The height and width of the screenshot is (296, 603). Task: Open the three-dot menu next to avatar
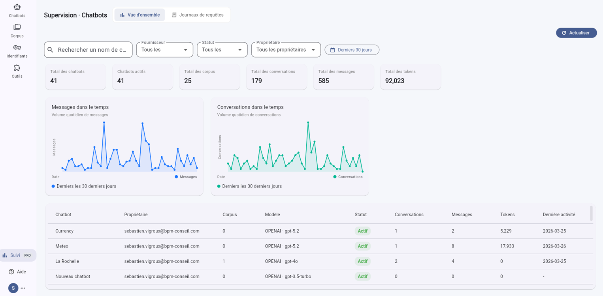(x=23, y=288)
